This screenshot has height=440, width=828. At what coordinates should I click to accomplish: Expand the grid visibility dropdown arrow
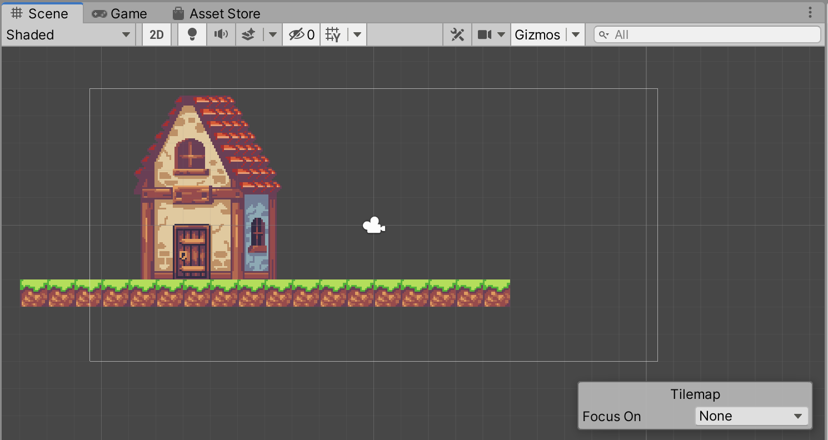pos(357,34)
